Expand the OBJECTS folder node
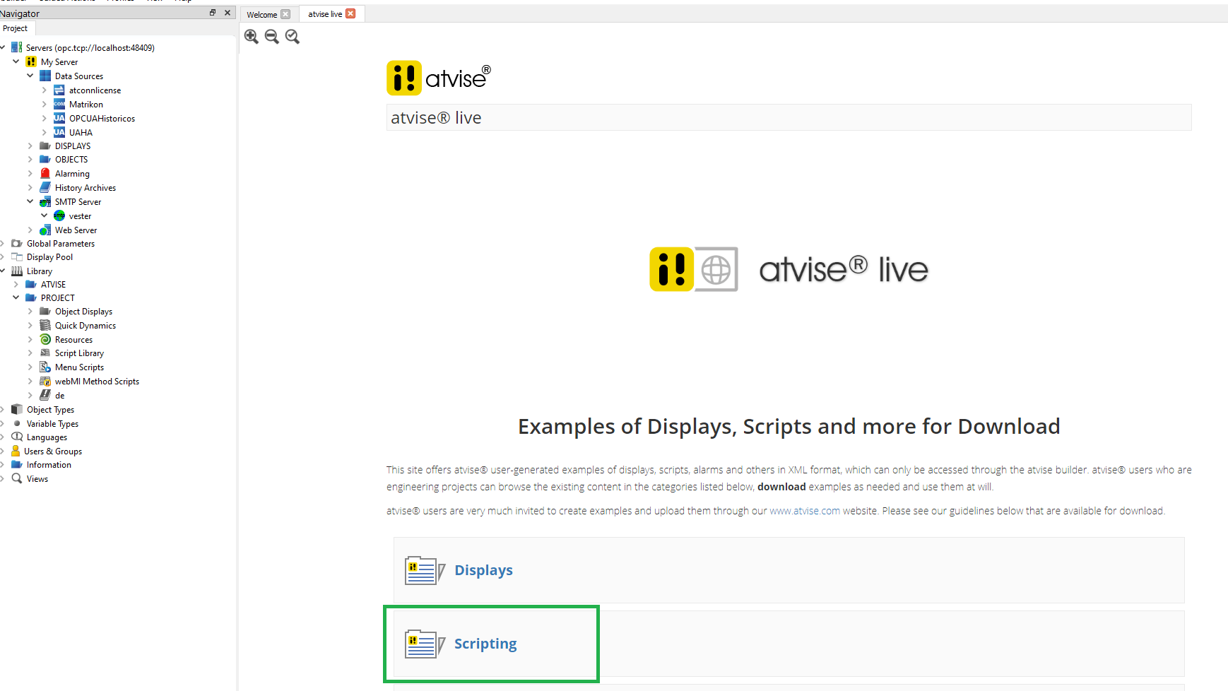This screenshot has width=1228, height=691. click(x=30, y=159)
